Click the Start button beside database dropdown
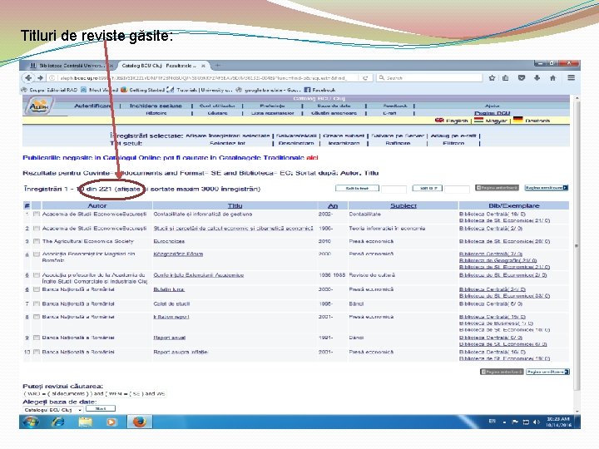Viewport: 599px width, 449px height. (101, 409)
